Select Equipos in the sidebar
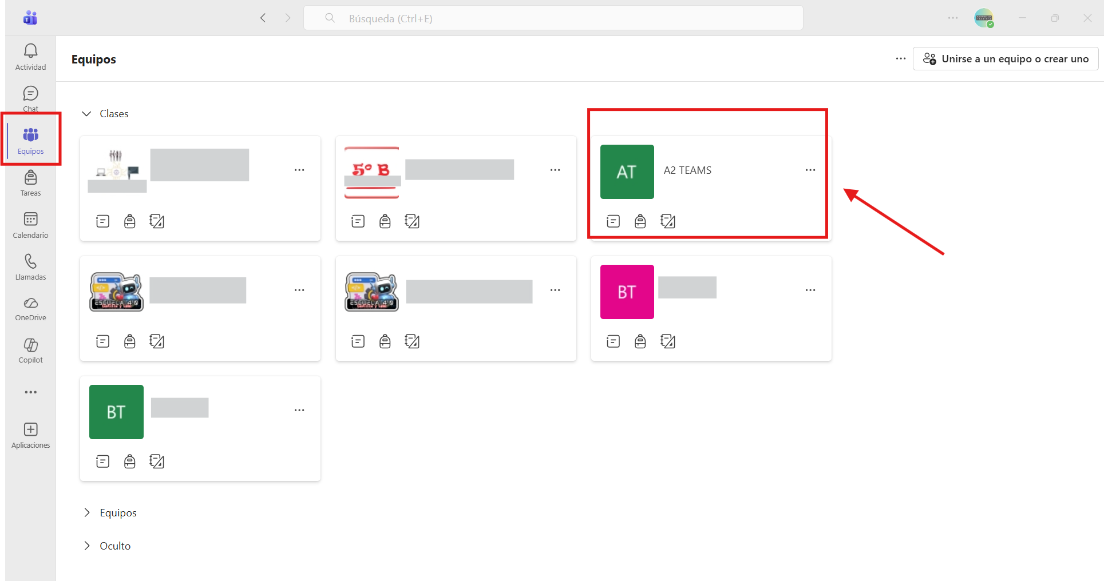 pyautogui.click(x=30, y=141)
